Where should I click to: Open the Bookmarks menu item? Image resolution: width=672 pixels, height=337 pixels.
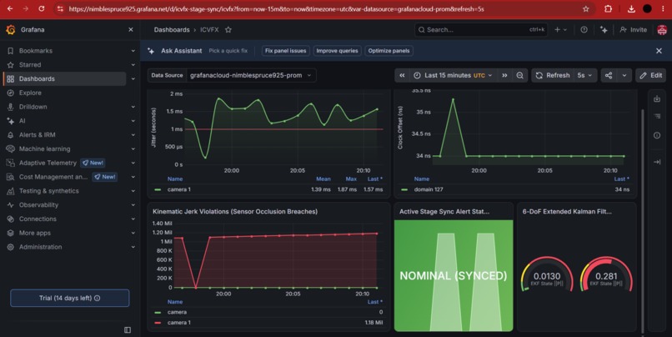36,51
